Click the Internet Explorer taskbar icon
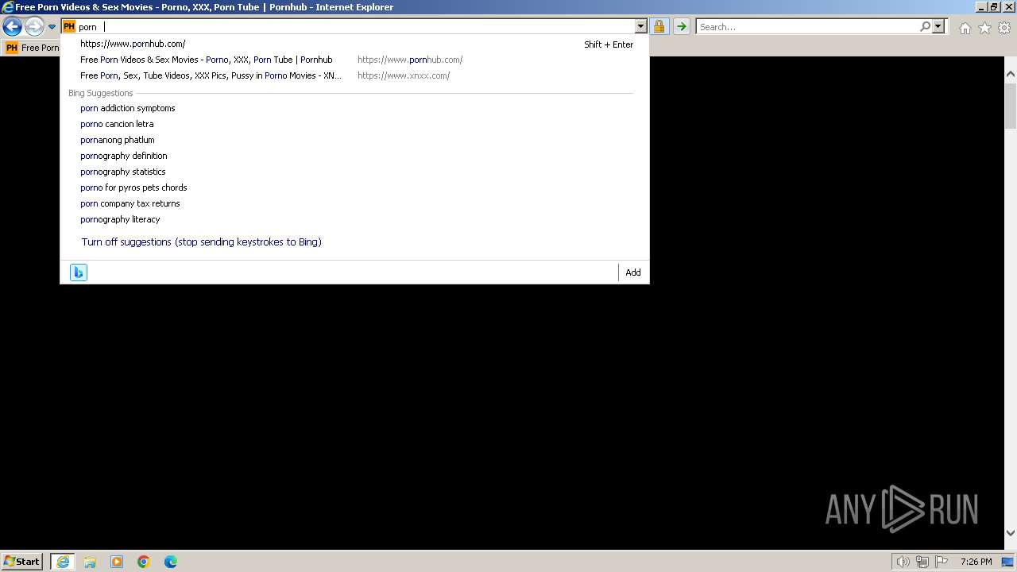The image size is (1017, 572). click(63, 562)
